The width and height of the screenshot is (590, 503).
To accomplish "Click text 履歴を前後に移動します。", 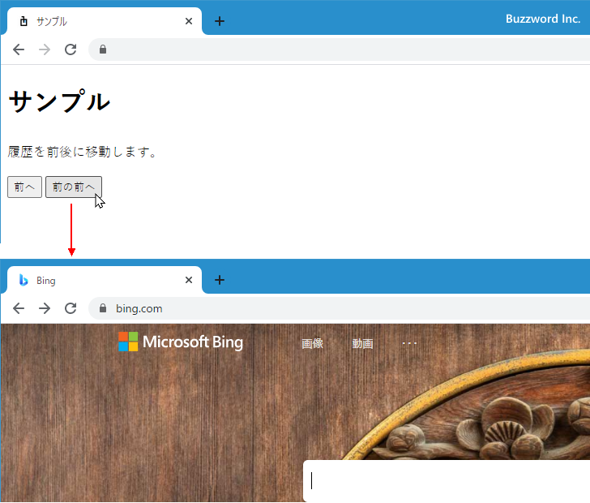I will 82,152.
